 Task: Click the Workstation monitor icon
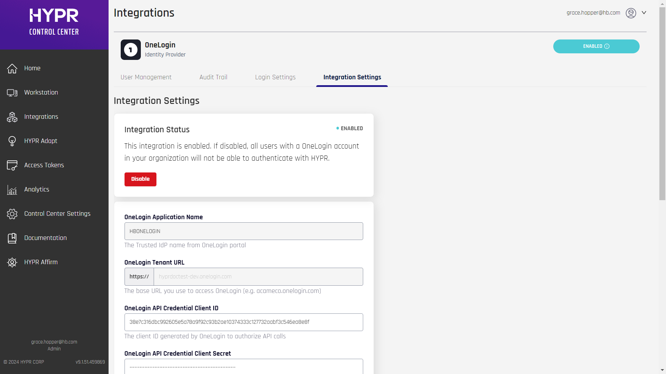tap(12, 93)
